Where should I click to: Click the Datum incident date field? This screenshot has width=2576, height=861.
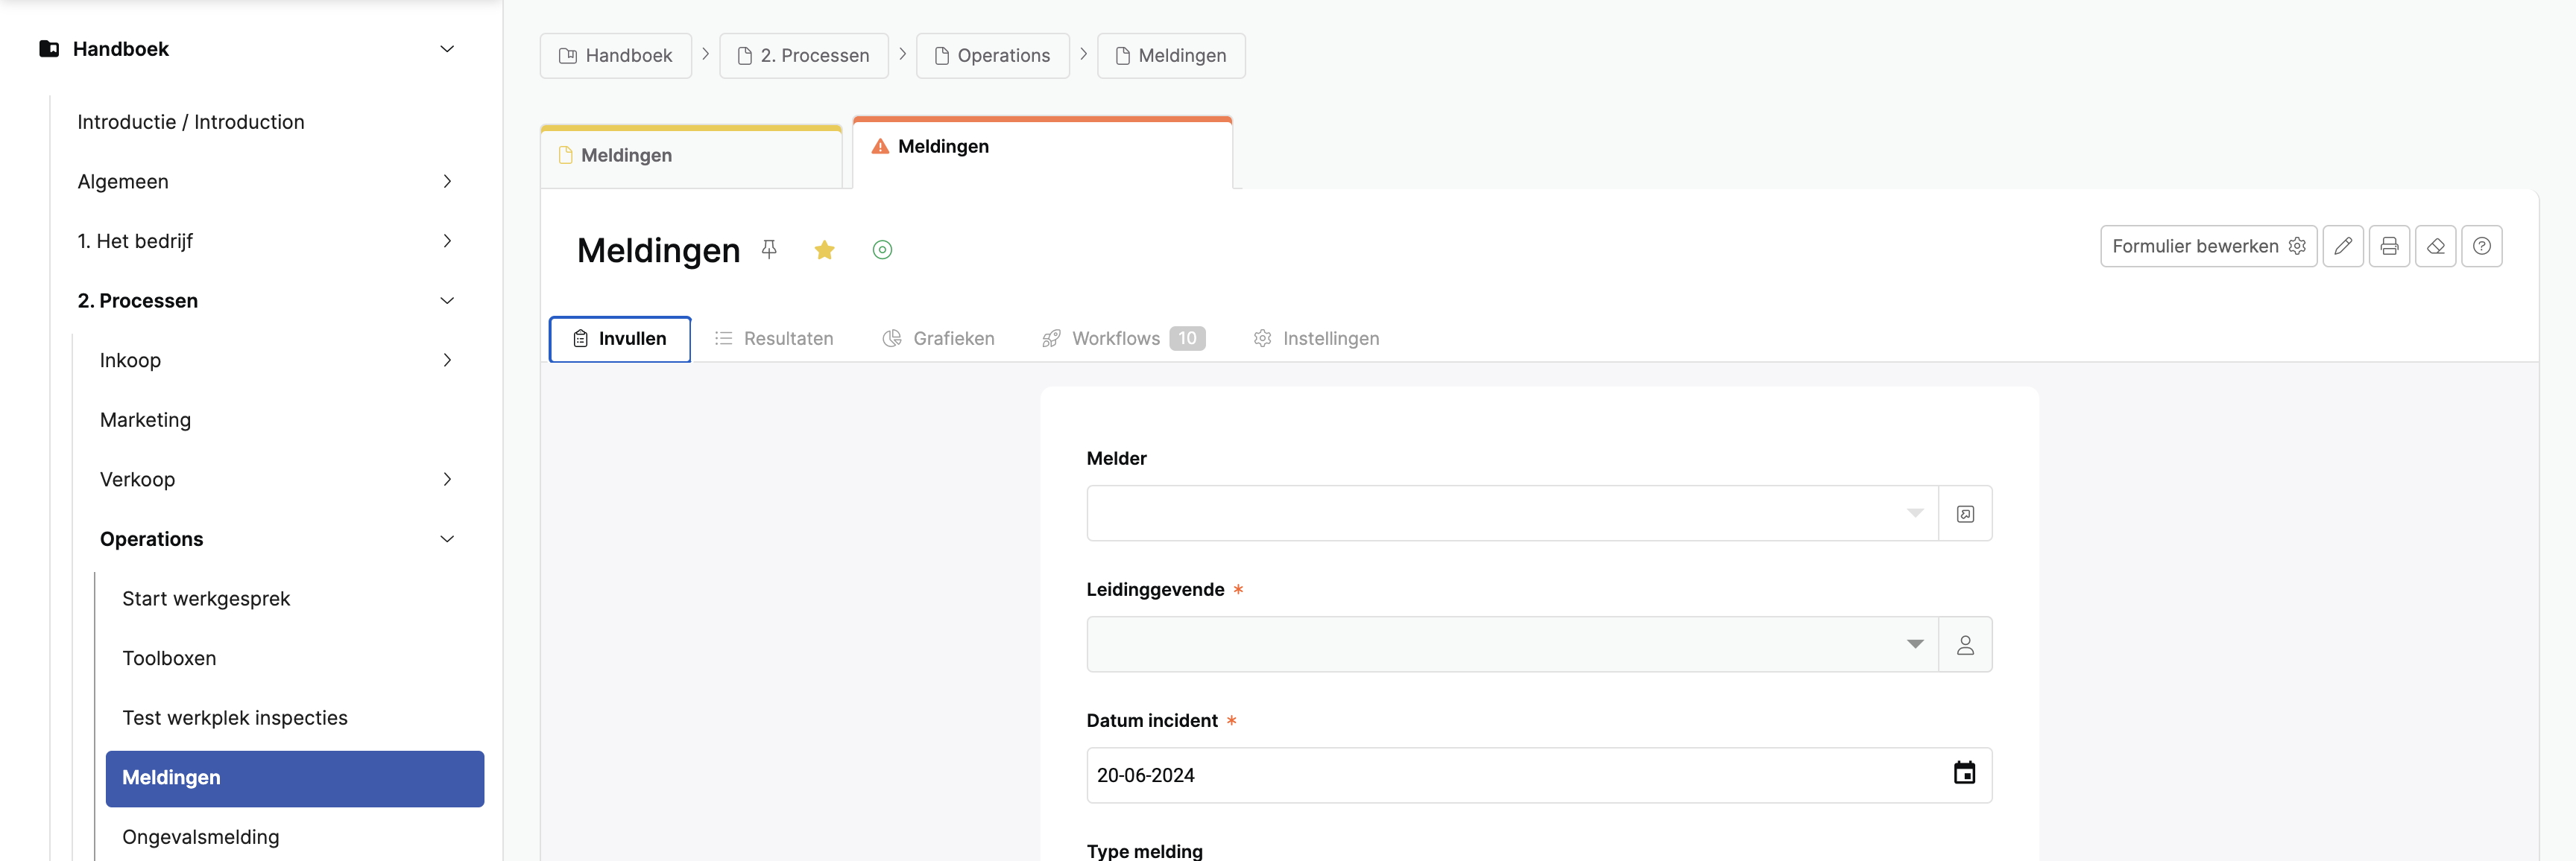coord(1539,775)
